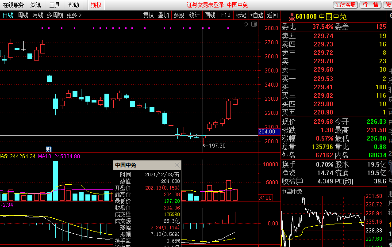Screen dimensions: 392x247
Task: Open the 帮助 menu
Action: click(73, 5)
